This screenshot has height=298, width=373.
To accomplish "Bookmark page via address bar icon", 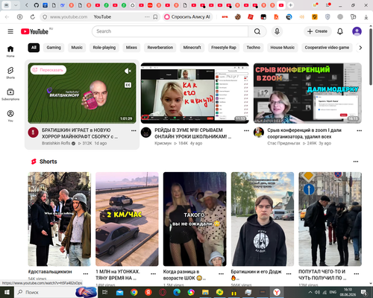I will coord(155,17).
